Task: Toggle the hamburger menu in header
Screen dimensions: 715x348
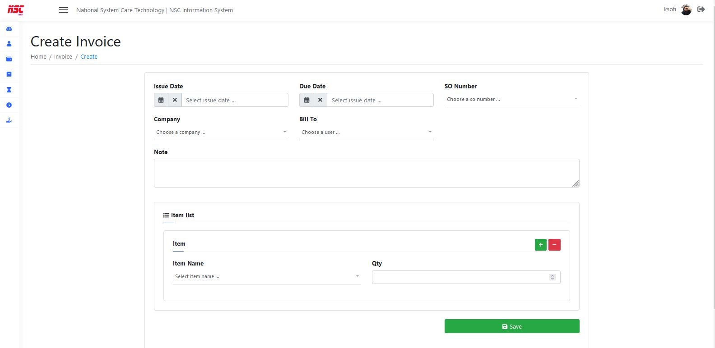Action: point(64,10)
